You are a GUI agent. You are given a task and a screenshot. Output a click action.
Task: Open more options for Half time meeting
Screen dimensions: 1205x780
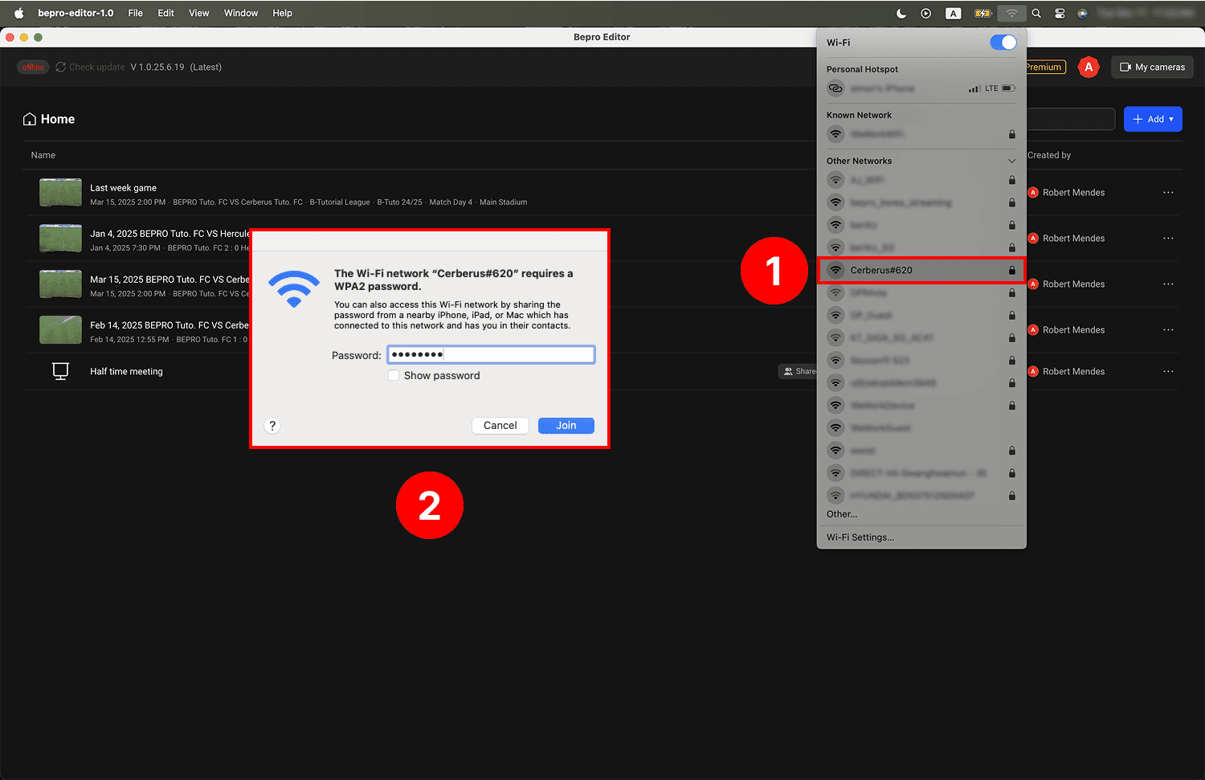pos(1168,371)
